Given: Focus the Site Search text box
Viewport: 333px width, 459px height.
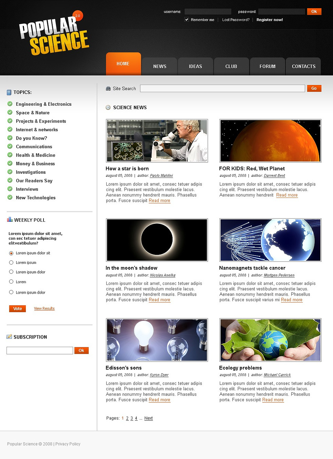Looking at the screenshot, I should [x=223, y=88].
